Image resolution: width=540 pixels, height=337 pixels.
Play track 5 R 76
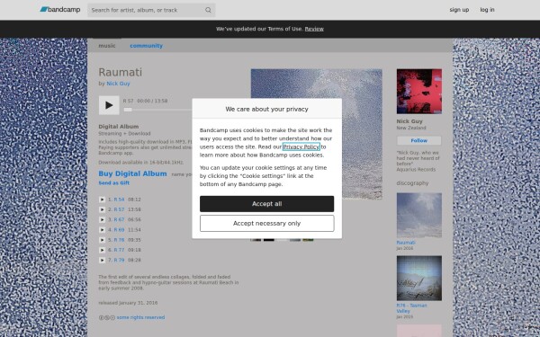[x=102, y=240]
